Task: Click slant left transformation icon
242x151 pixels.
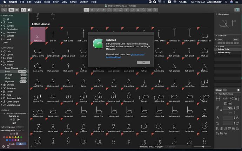Action: (217, 123)
